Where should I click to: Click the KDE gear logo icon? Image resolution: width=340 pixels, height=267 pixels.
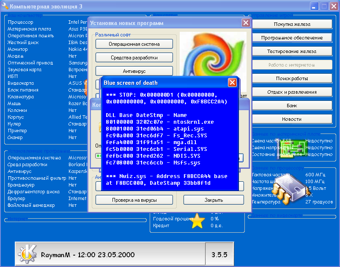(x=27, y=254)
